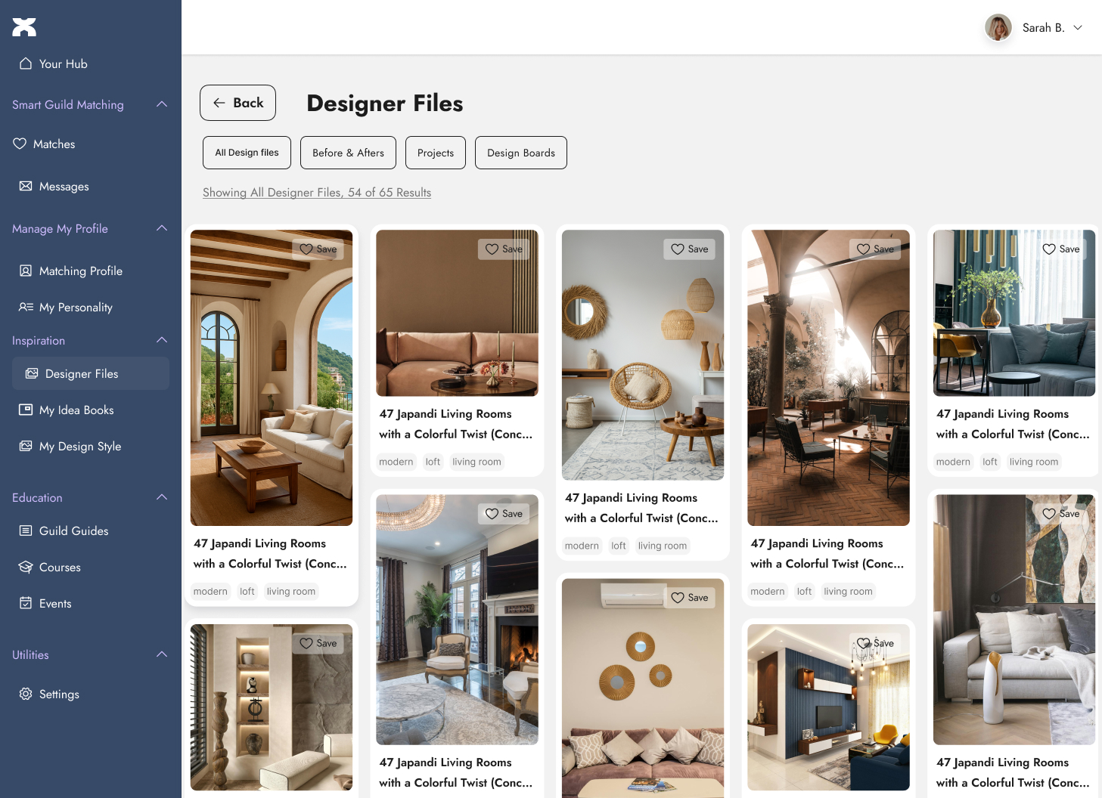Open Guild Guides page

[91, 530]
